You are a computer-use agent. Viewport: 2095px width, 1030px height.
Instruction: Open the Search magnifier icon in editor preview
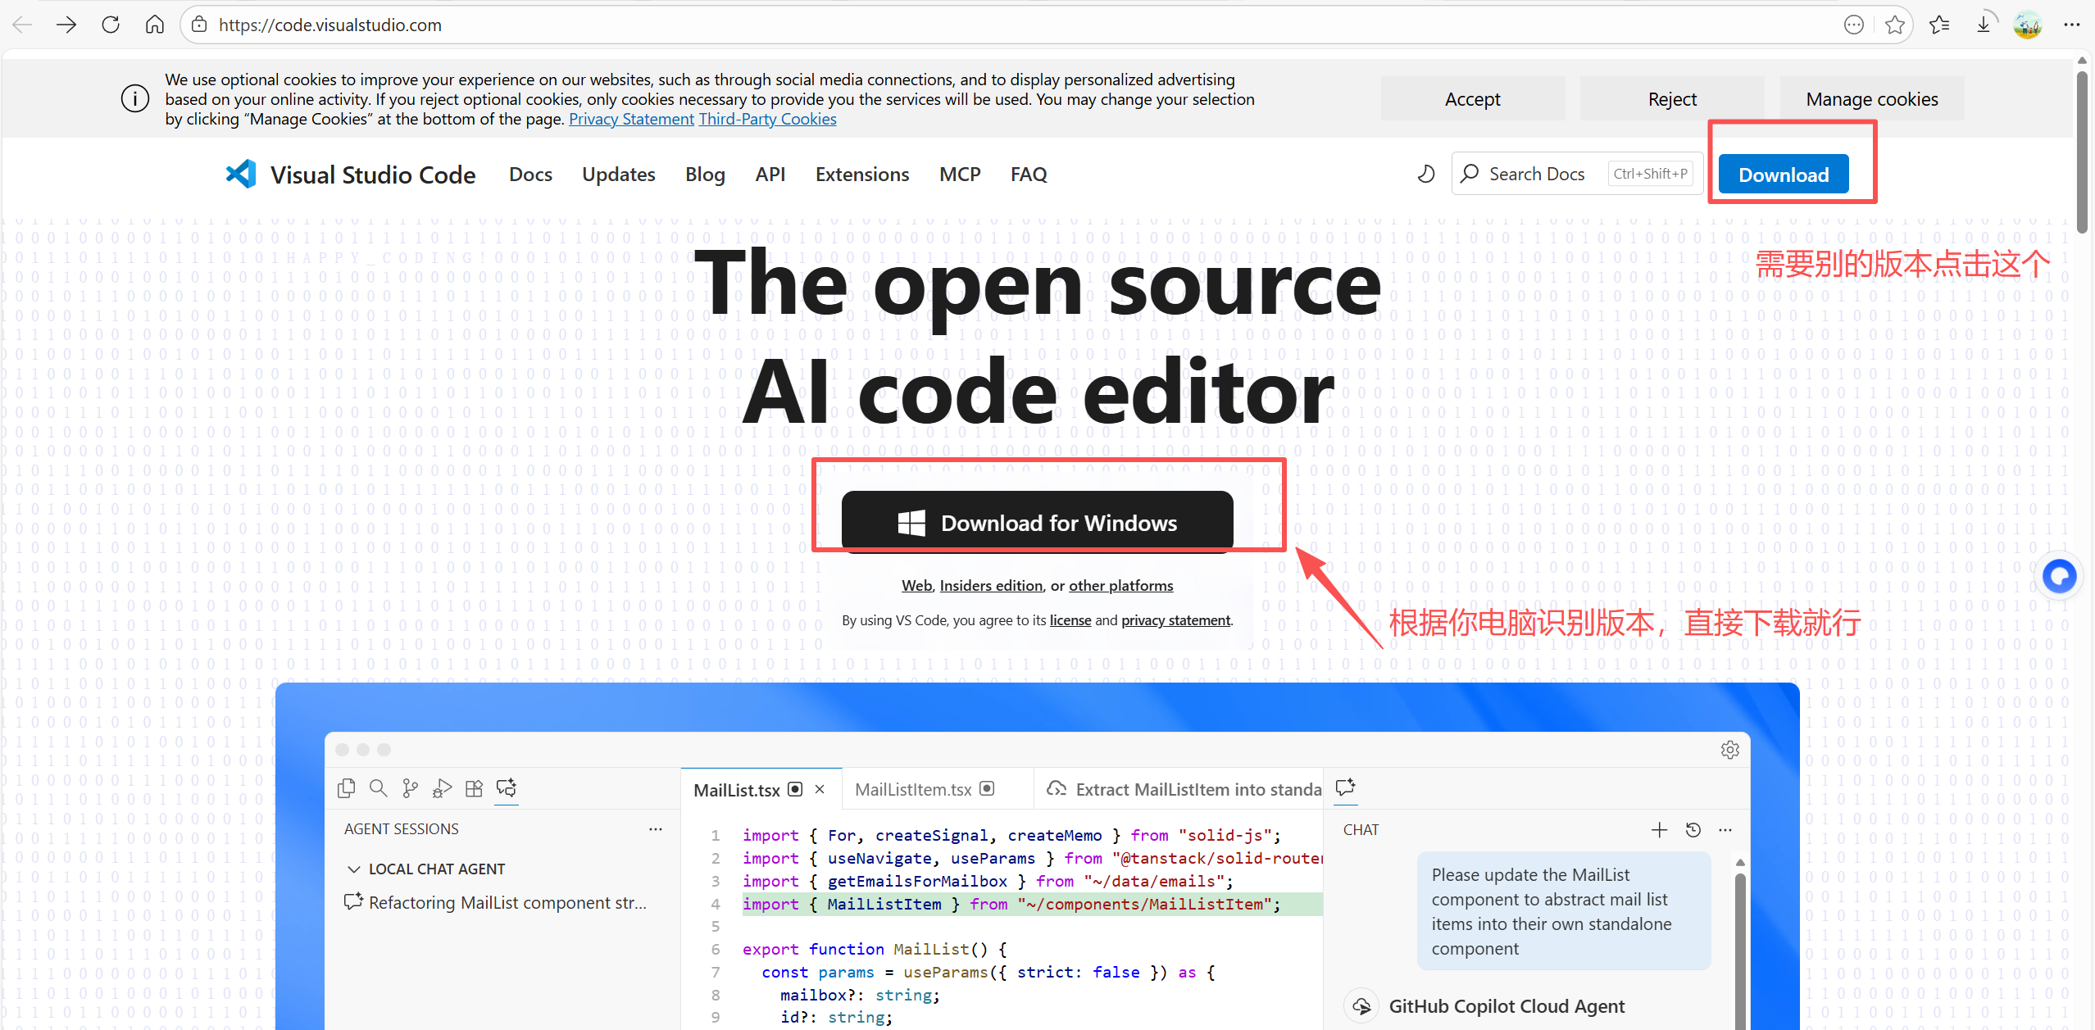click(x=378, y=788)
